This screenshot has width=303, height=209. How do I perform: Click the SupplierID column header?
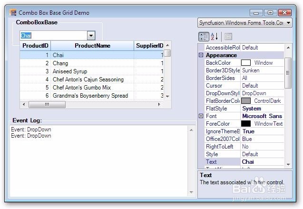(x=149, y=46)
